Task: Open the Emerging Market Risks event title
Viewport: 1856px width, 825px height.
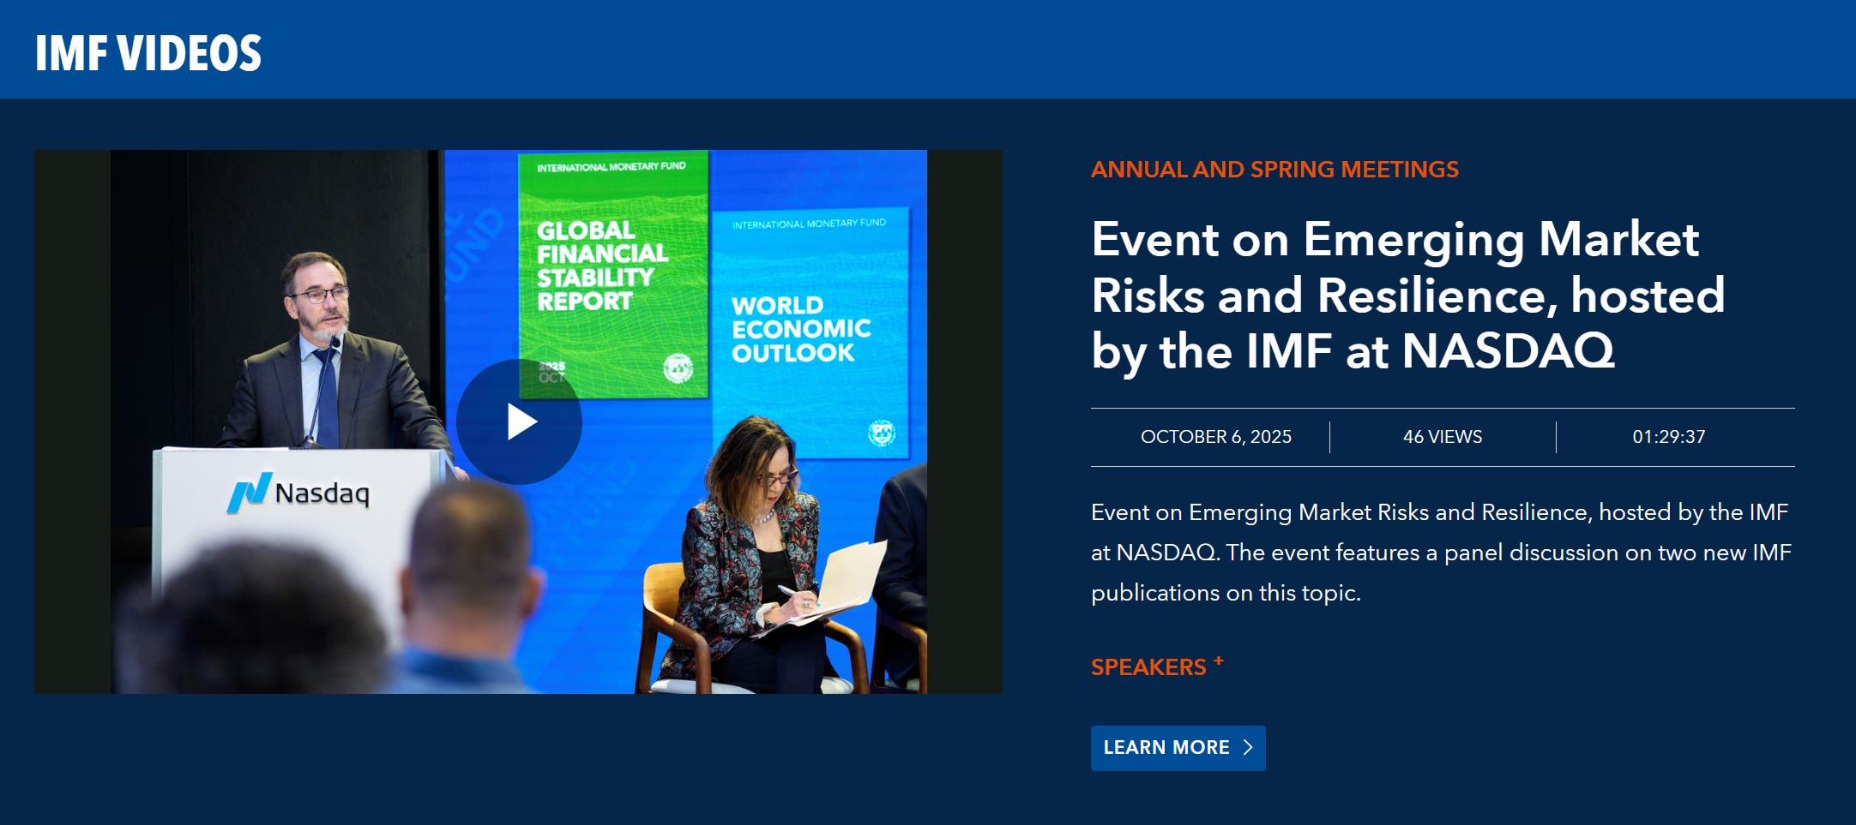Action: click(x=1407, y=295)
